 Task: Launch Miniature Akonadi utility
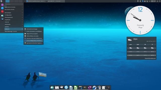tap(33, 38)
